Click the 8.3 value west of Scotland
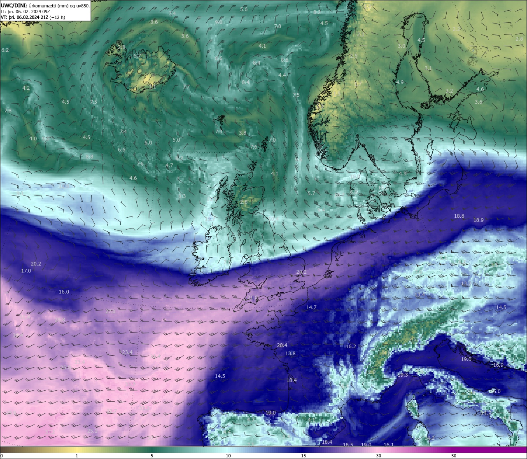 [x=182, y=196]
